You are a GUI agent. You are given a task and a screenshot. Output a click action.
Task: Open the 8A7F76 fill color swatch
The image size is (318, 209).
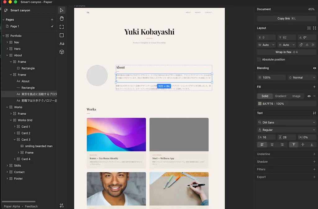pyautogui.click(x=260, y=104)
